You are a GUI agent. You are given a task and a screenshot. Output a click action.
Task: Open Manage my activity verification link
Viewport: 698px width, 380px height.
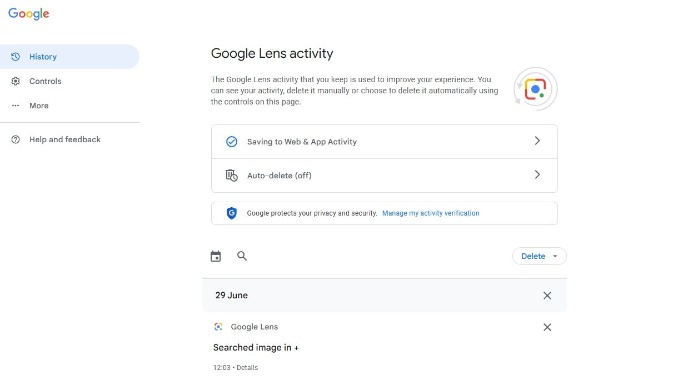click(431, 213)
